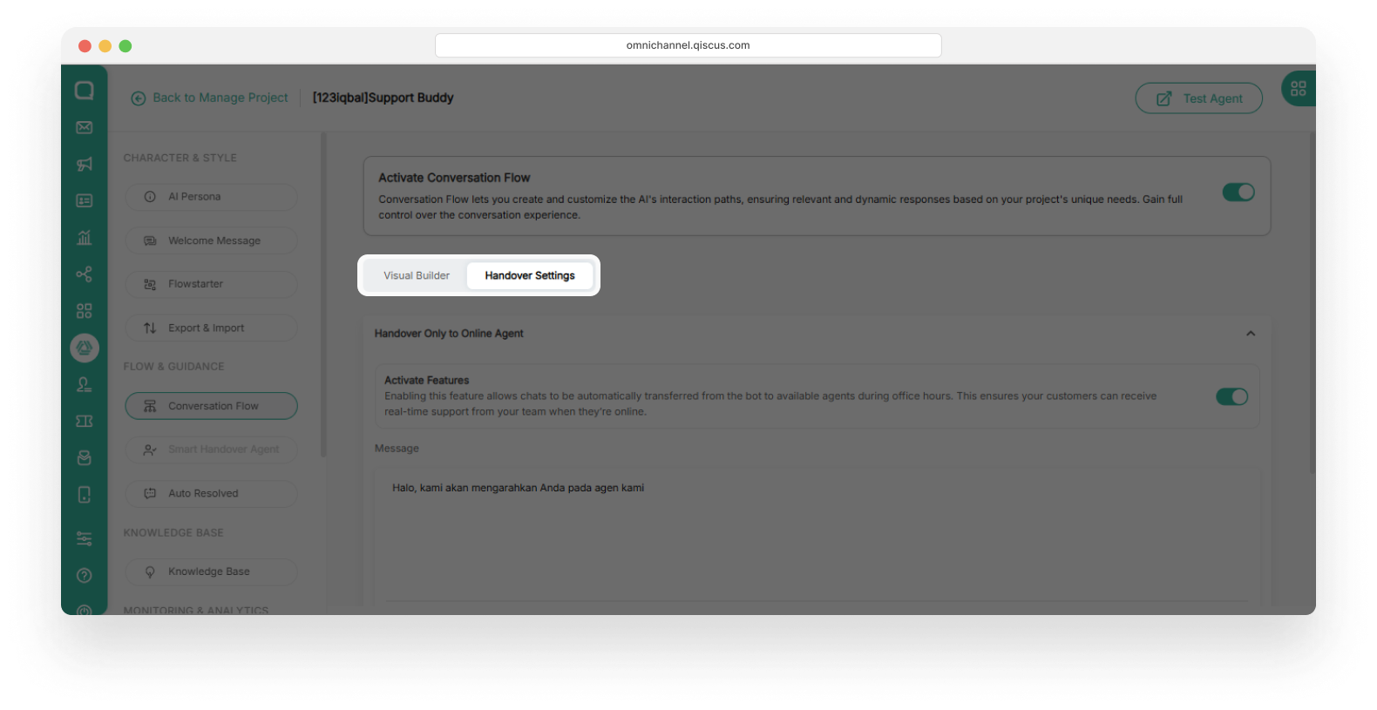
Task: Click the Auto Resolved icon
Action: tap(150, 493)
